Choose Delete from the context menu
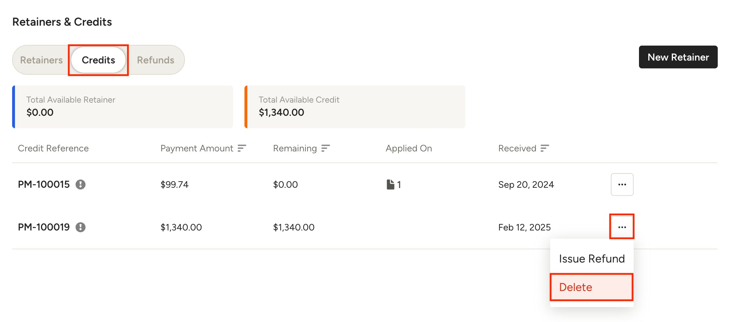Viewport: 732px width, 322px height. coord(592,287)
